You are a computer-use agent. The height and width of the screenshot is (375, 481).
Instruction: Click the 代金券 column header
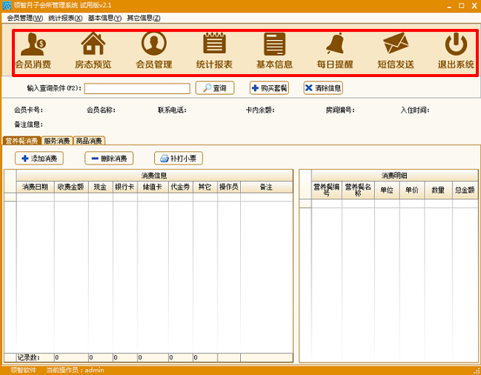click(x=180, y=187)
